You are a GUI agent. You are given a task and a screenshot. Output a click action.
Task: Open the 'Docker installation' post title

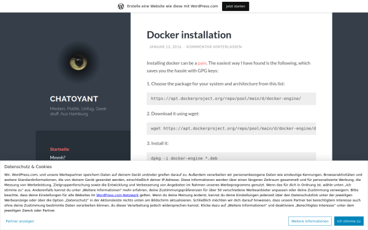(189, 35)
